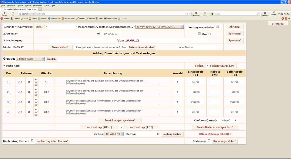Image resolution: width=291 pixels, height=159 pixels.
Task: Open the Chronik menu
Action: tap(28, 5)
